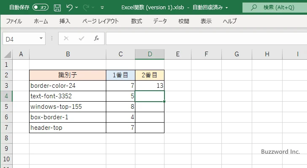Select column E header

[178, 54]
